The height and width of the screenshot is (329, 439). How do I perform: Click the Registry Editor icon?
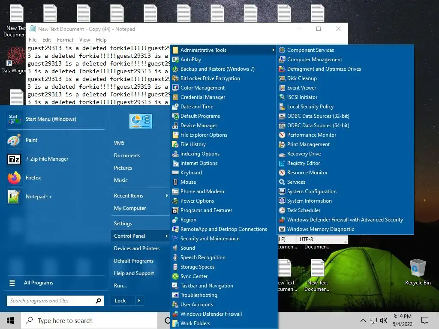tap(282, 163)
